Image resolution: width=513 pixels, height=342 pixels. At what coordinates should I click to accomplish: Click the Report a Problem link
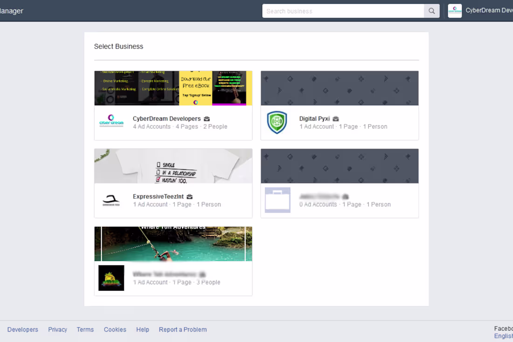[x=182, y=329]
